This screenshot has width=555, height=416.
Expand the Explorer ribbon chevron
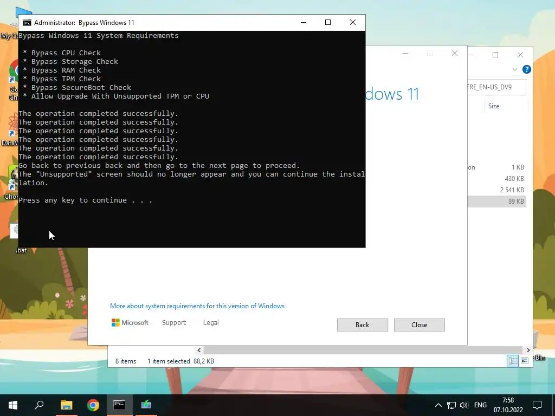pos(515,70)
